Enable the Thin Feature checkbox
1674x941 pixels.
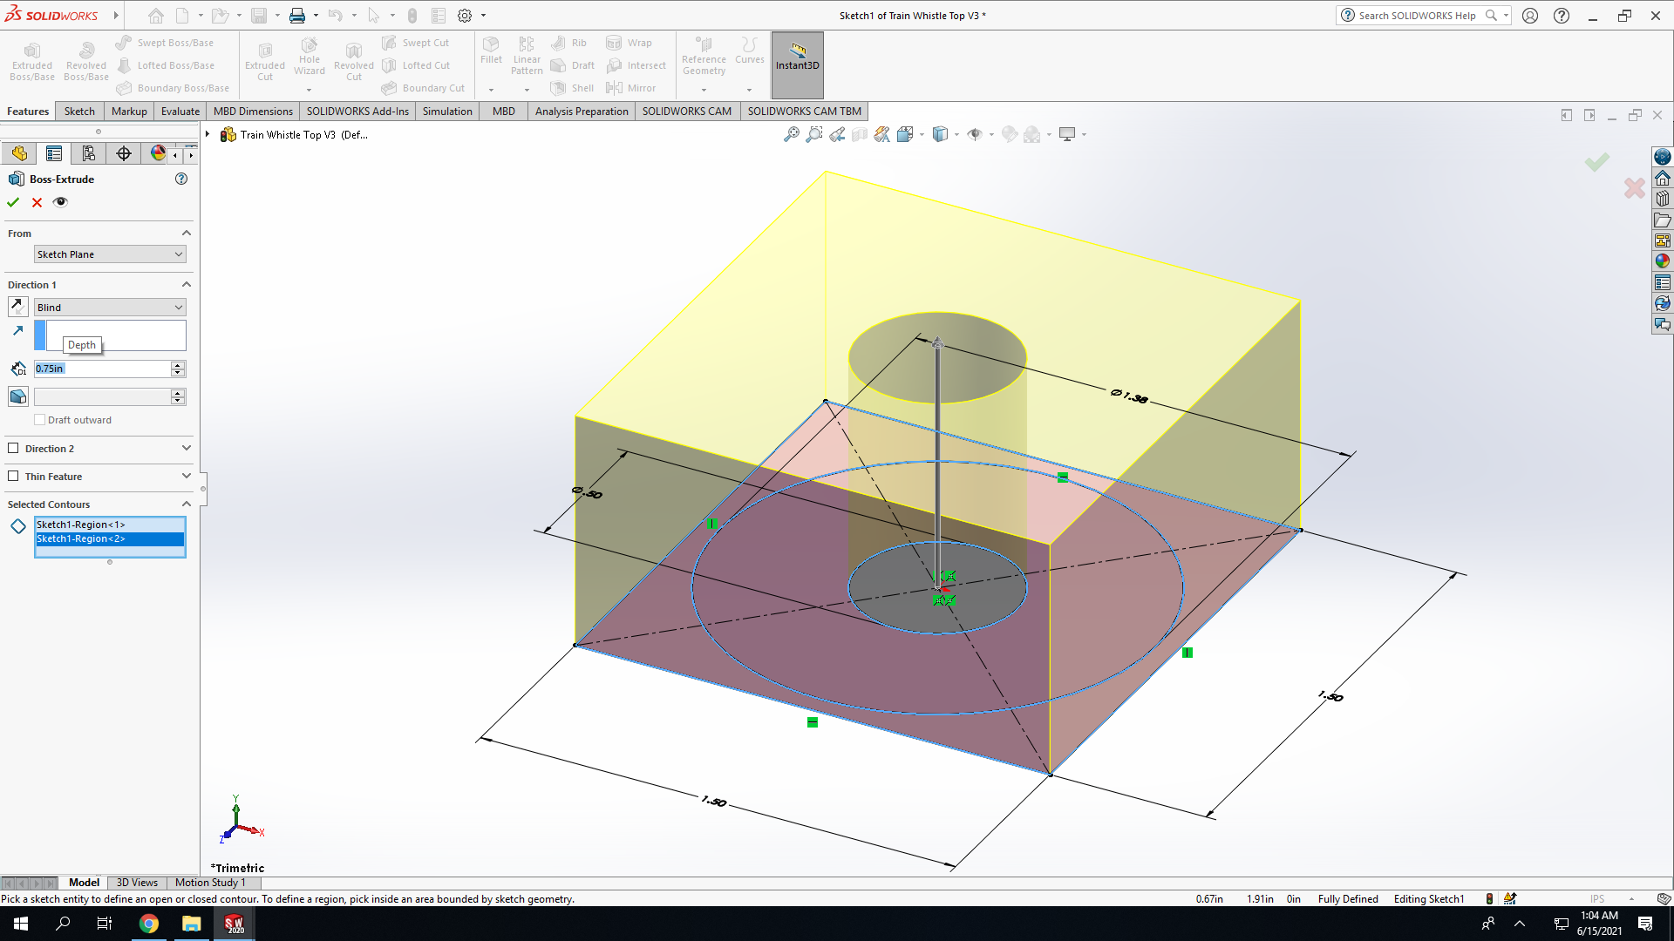pyautogui.click(x=13, y=476)
